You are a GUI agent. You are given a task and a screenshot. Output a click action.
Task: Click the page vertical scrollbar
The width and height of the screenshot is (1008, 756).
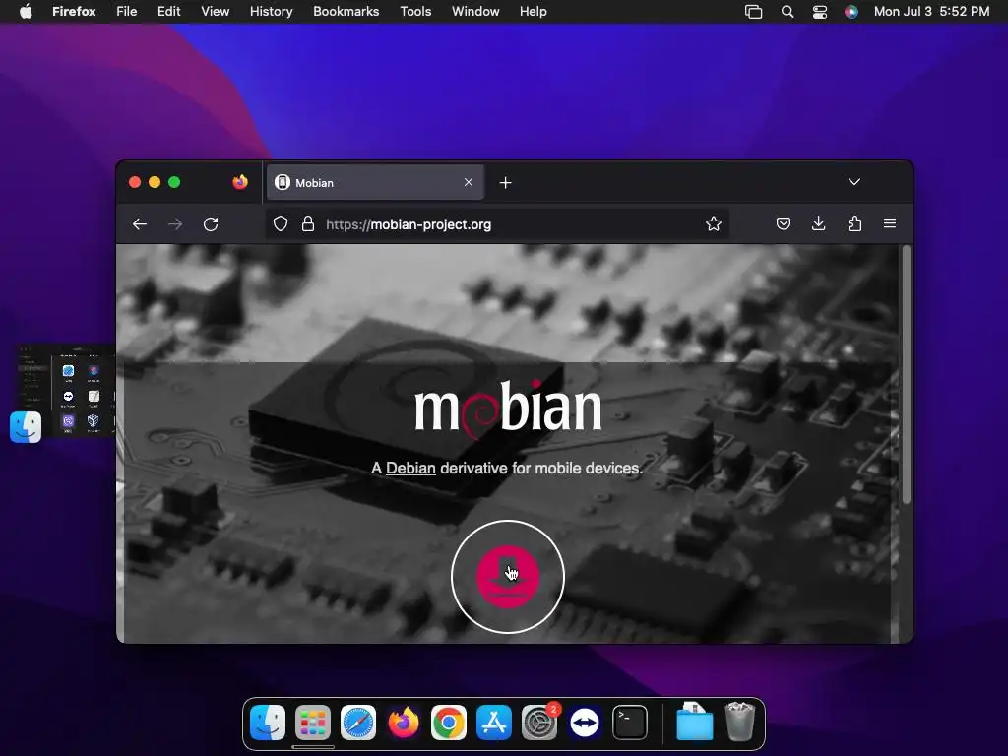point(907,374)
